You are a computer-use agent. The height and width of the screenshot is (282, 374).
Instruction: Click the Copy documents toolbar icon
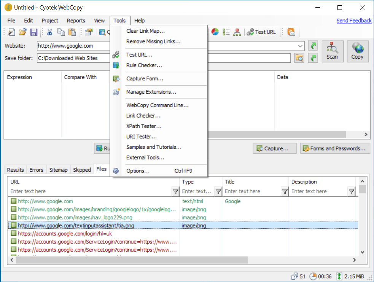[x=61, y=32]
